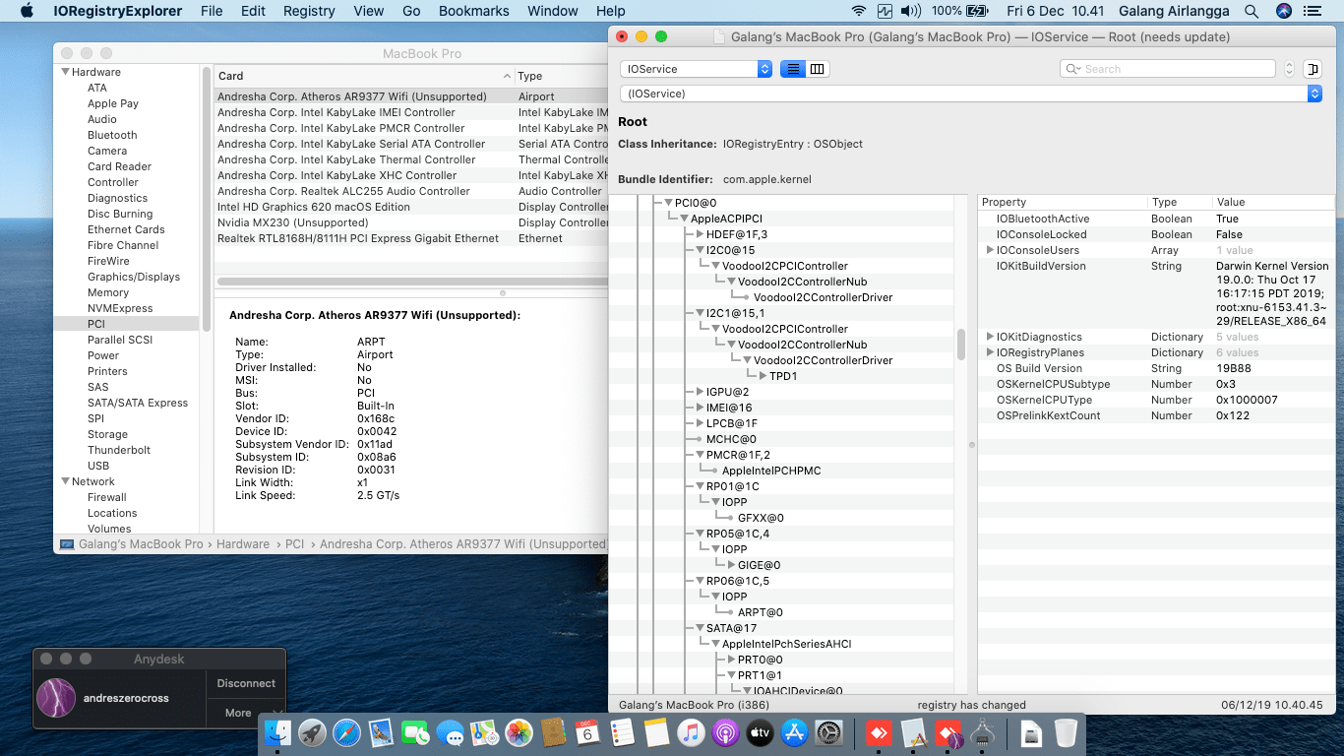This screenshot has width=1344, height=756.
Task: Collapse the Network section in System Information
Action: (66, 481)
